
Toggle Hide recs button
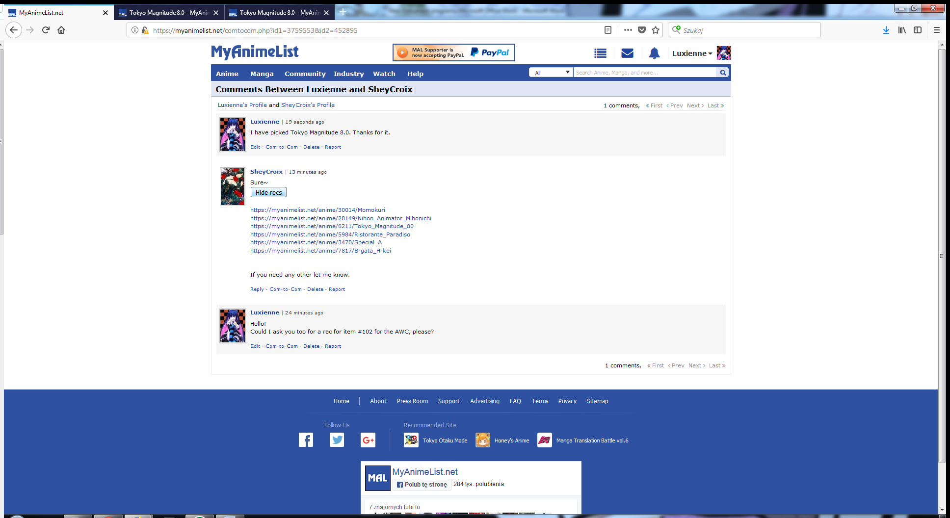(268, 193)
